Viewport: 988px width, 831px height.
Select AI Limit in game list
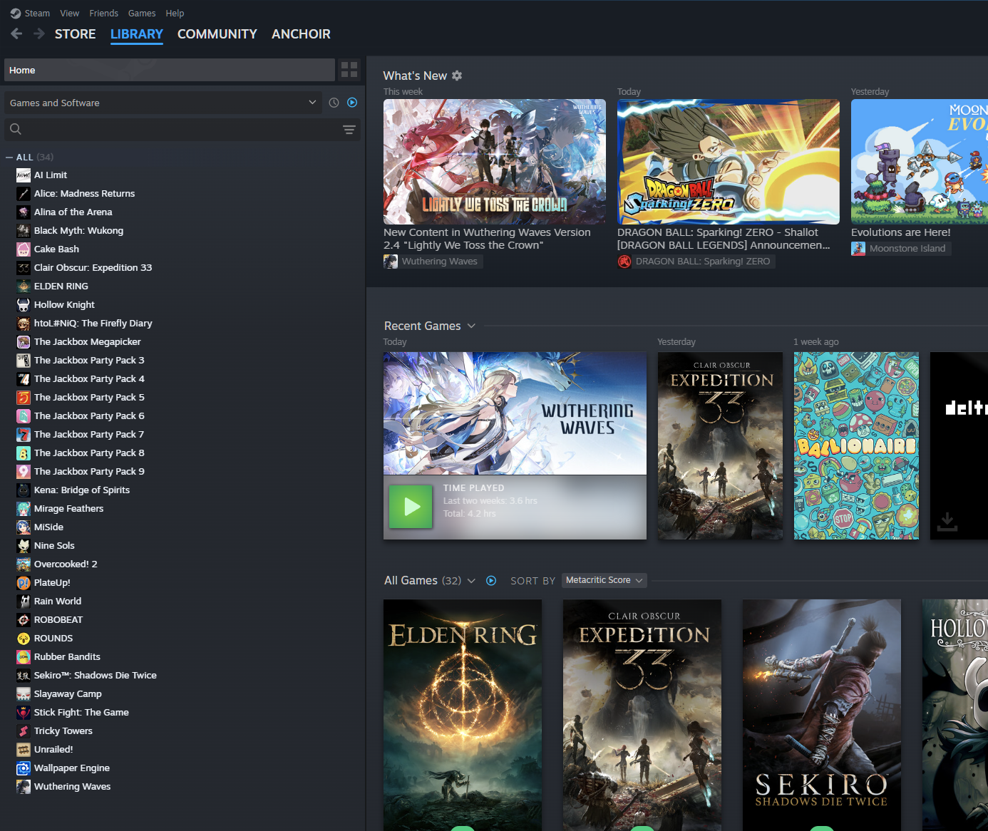click(51, 175)
